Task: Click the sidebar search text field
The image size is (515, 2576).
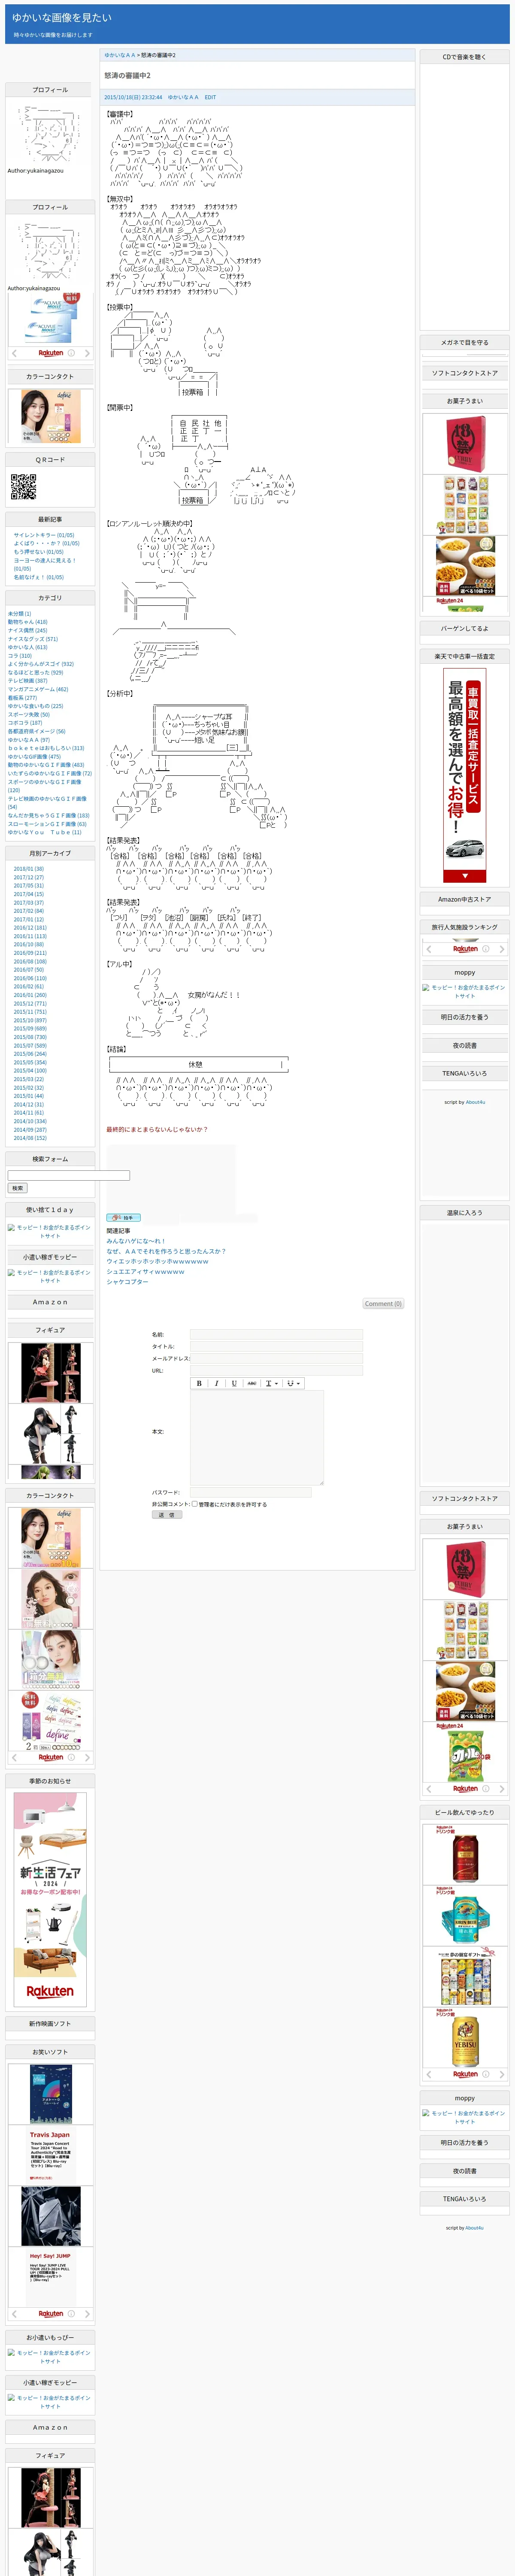Action: pyautogui.click(x=69, y=1175)
